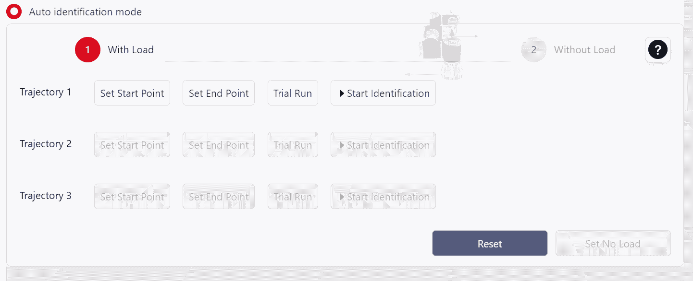Click Set Start Point in Trajectory 3
This screenshot has height=281, width=693.
tap(132, 197)
